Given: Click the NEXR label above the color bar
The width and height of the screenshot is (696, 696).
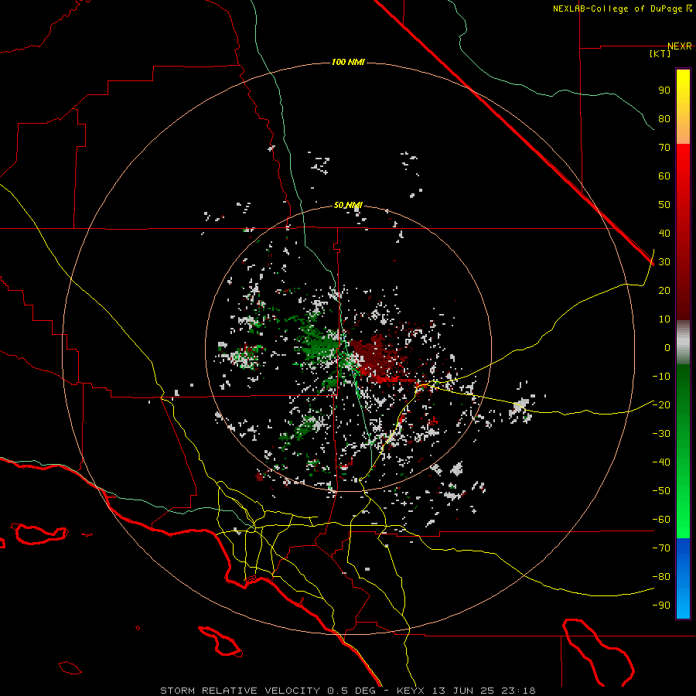Looking at the screenshot, I should click(x=679, y=46).
